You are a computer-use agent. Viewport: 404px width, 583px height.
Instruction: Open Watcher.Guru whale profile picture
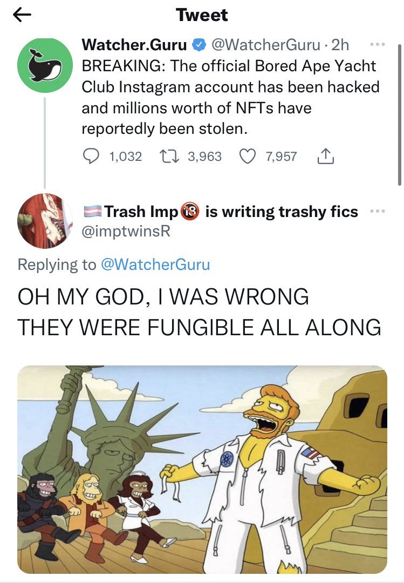tap(44, 65)
